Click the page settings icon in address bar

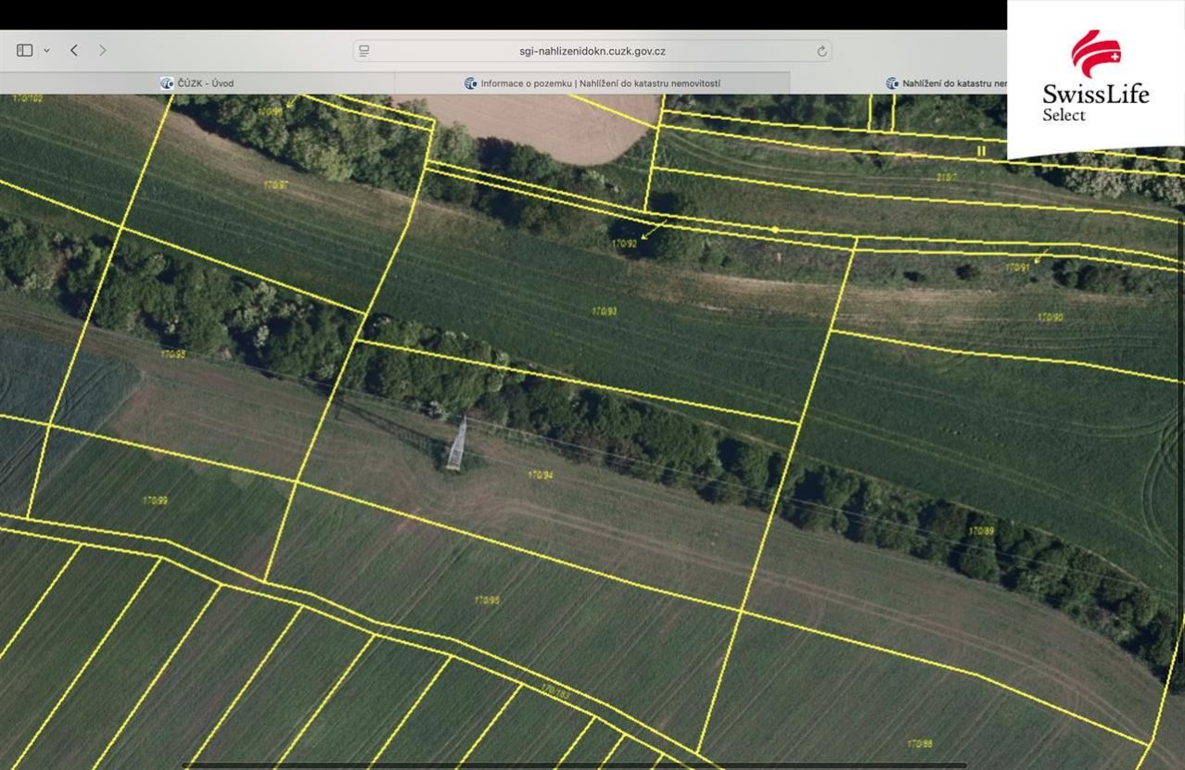coord(364,51)
